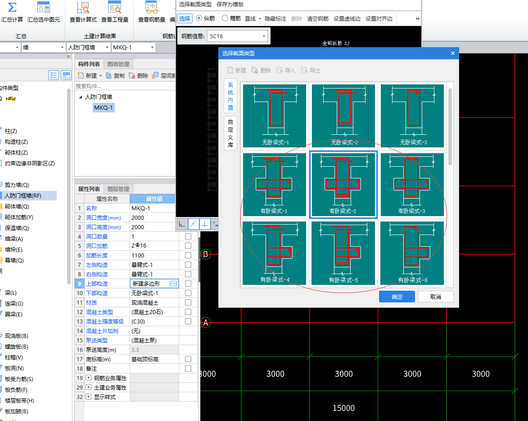The image size is (528, 421).
Task: Click the right-angle drawing tool icon
Action: 182,224
